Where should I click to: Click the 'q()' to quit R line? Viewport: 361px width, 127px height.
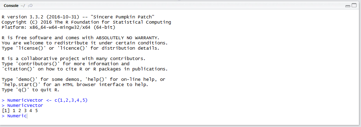(31, 90)
